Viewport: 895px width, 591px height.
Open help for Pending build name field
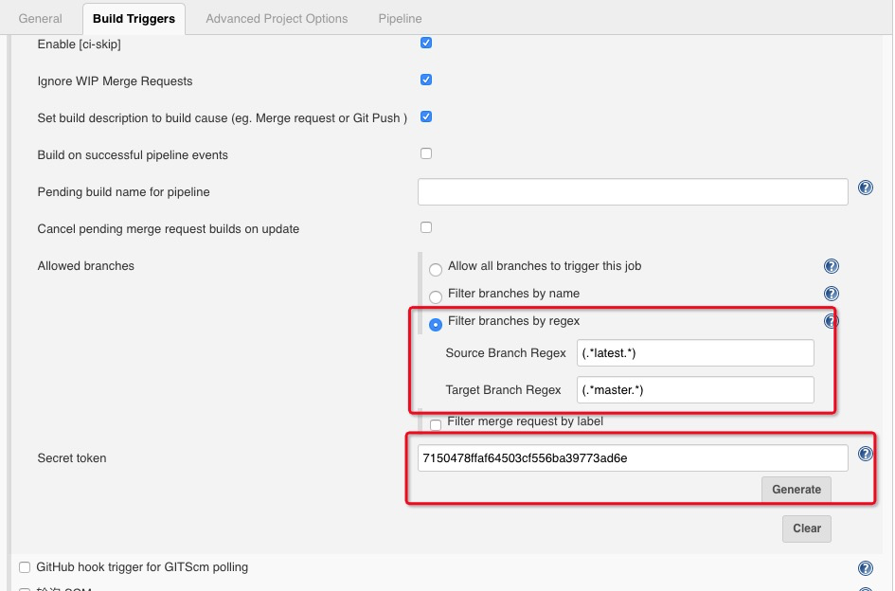[866, 188]
